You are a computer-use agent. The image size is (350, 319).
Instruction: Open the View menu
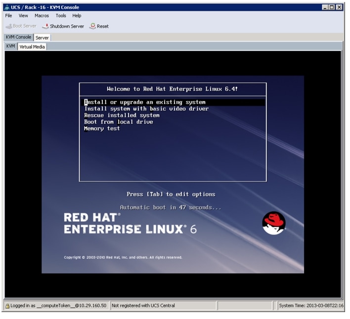(x=23, y=16)
